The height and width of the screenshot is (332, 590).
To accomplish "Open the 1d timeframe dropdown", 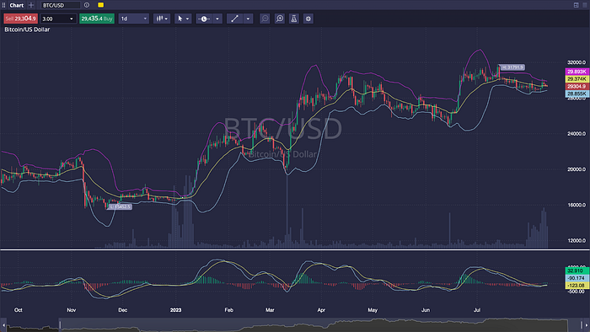I will 133,19.
